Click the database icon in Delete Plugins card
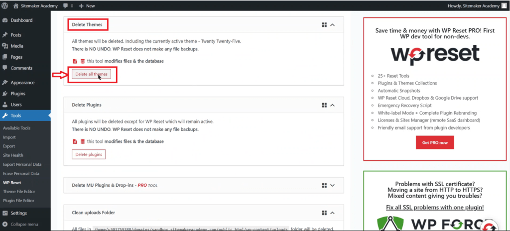Screen dimensions: 510x231 (x=82, y=141)
